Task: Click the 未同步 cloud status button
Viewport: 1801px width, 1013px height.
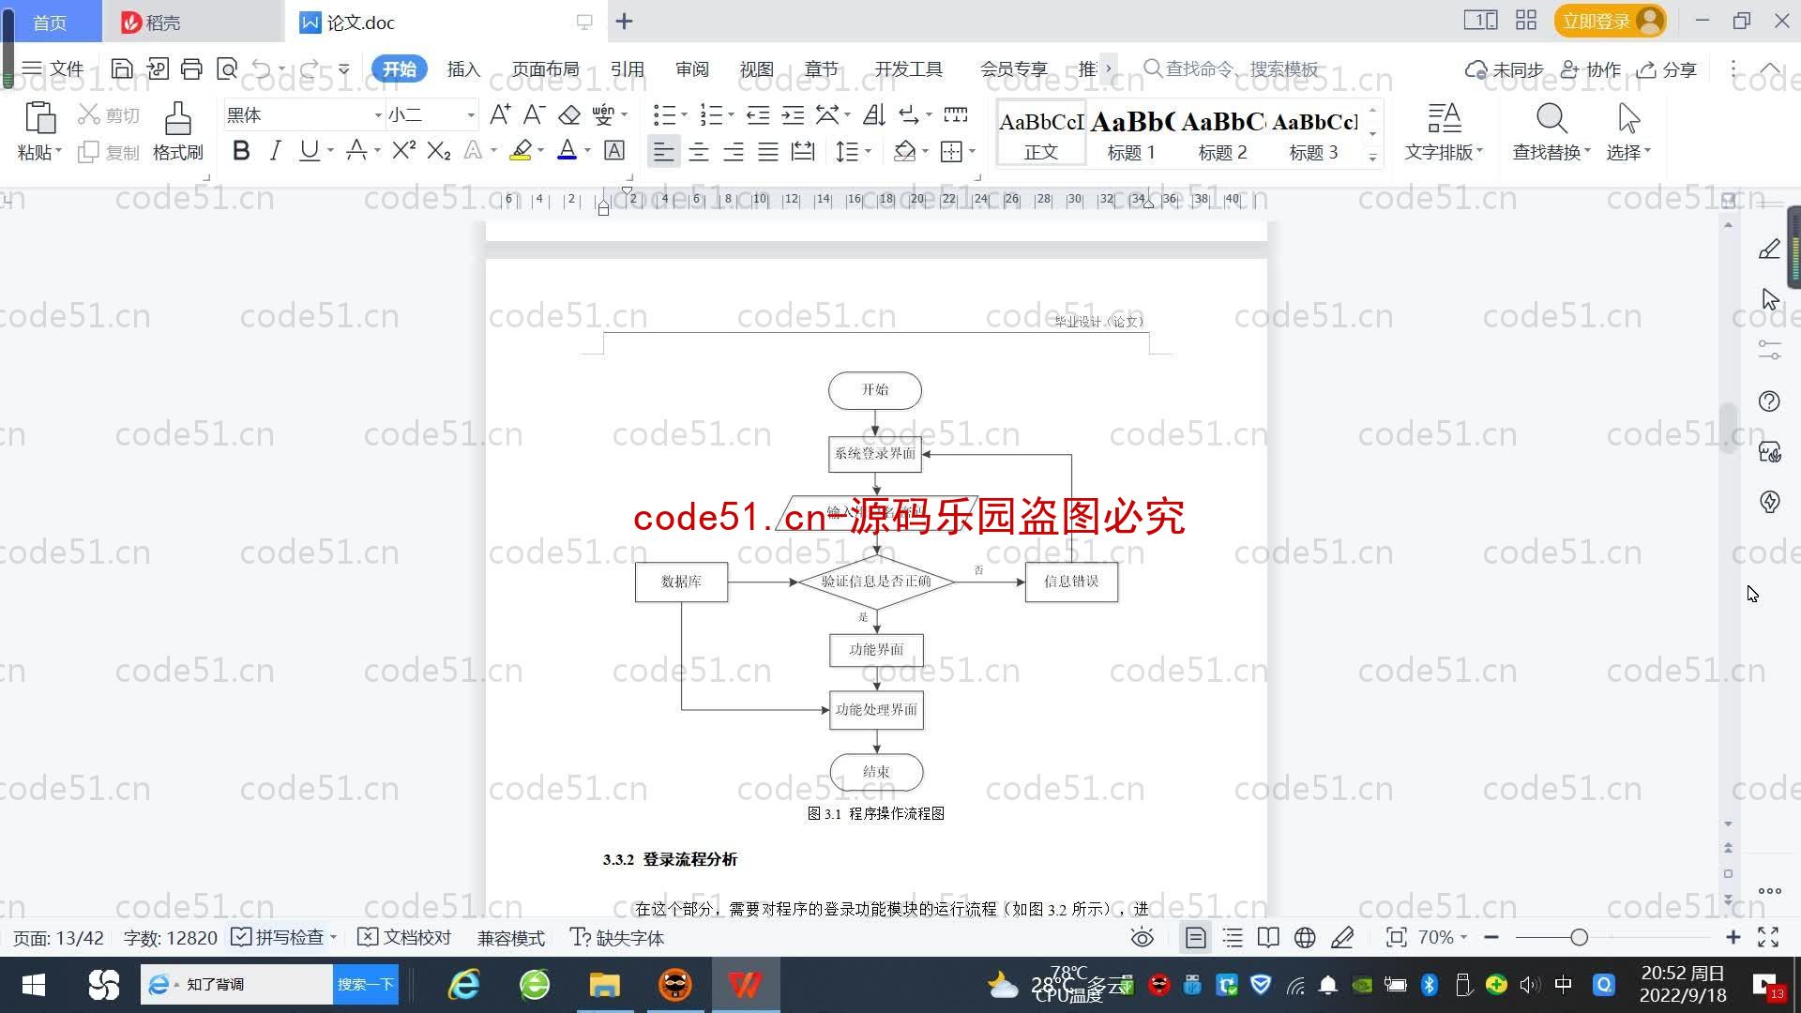Action: click(1505, 69)
